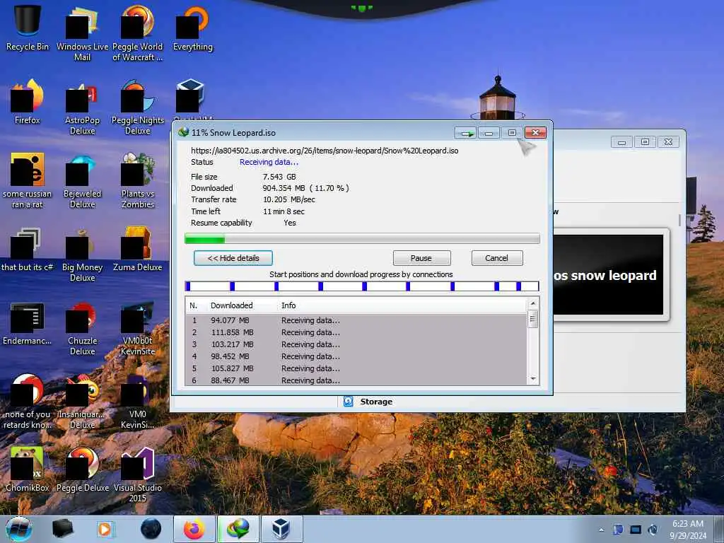Open the network tray icon
This screenshot has width=724, height=543.
coord(636,530)
